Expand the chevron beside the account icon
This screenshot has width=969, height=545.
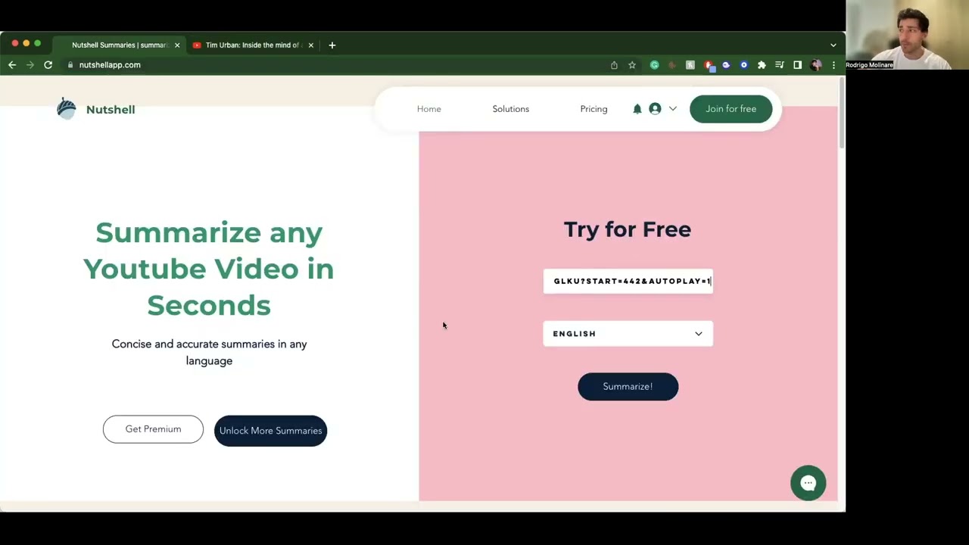pyautogui.click(x=672, y=108)
